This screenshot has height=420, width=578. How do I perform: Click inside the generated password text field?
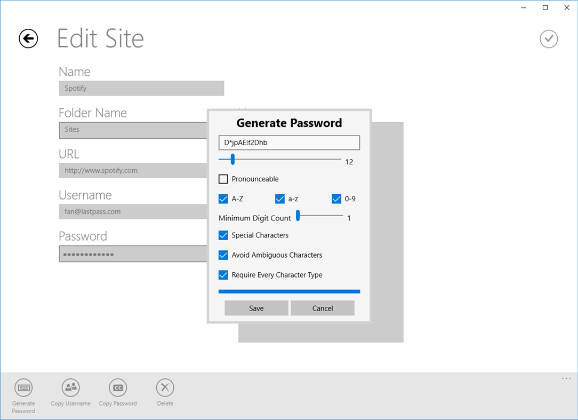(289, 142)
